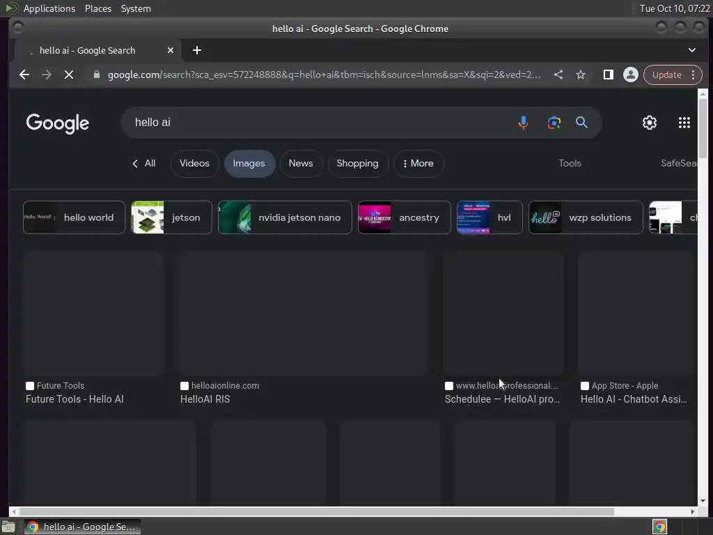Open Google quick settings gear
The image size is (713, 535).
(650, 123)
